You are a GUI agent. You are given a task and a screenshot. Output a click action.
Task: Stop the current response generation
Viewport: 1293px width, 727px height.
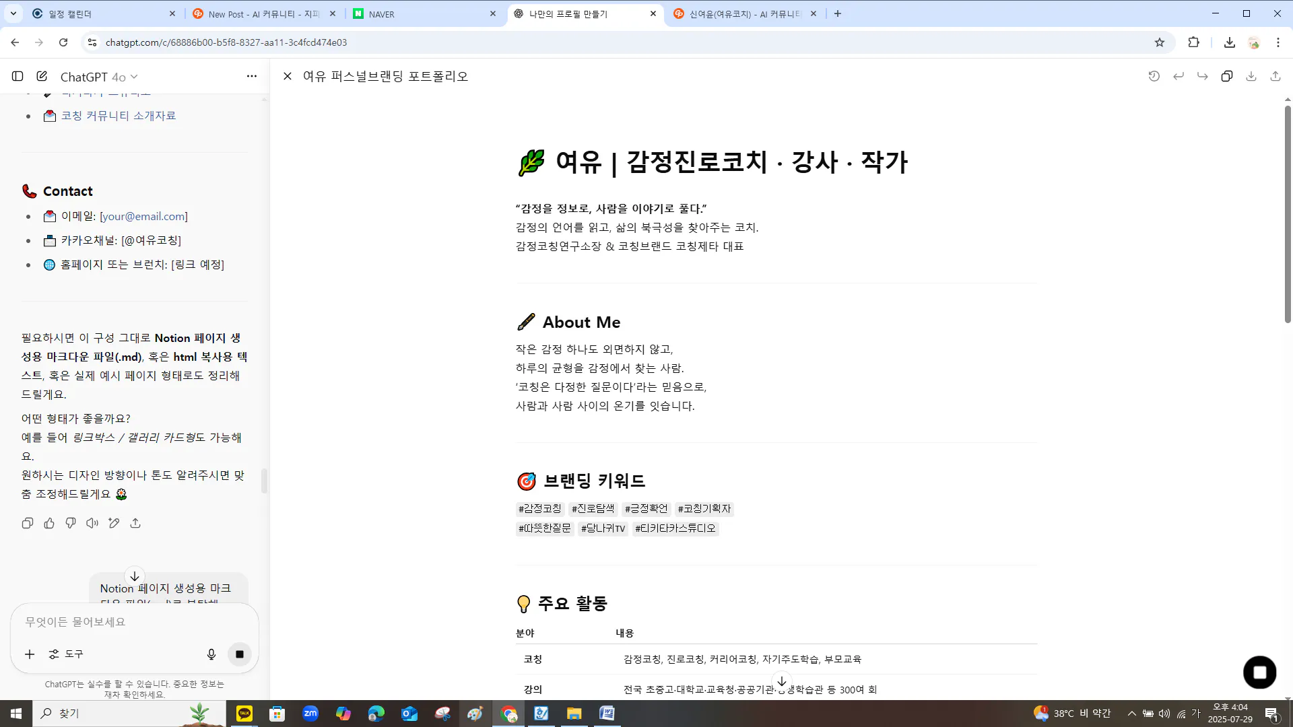(239, 654)
